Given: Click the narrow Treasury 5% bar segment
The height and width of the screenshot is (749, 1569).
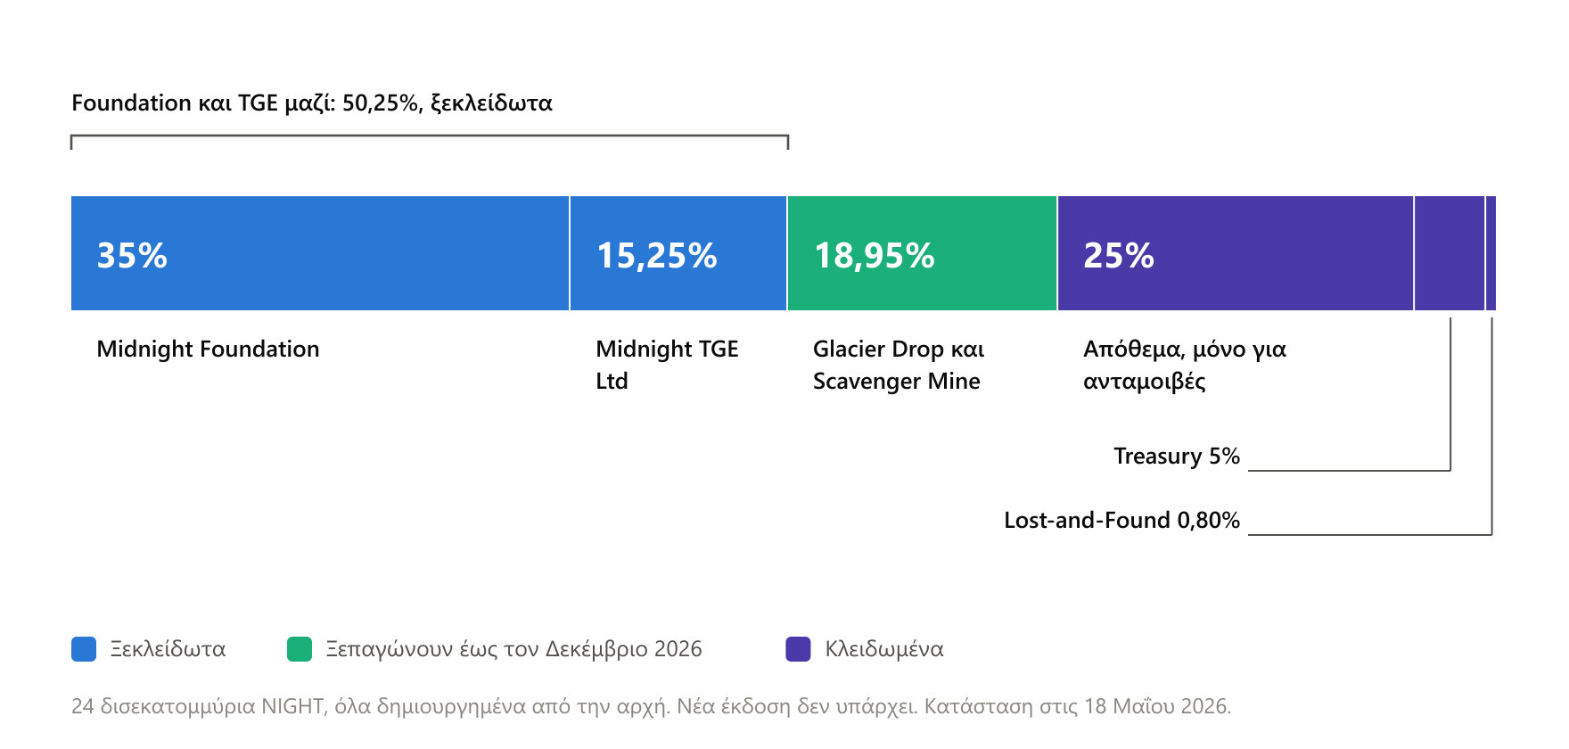Looking at the screenshot, I should (1450, 253).
